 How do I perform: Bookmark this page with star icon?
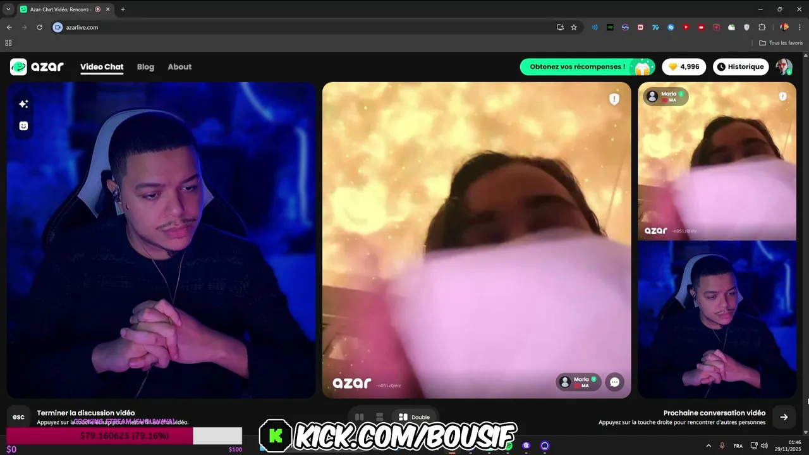pyautogui.click(x=574, y=27)
